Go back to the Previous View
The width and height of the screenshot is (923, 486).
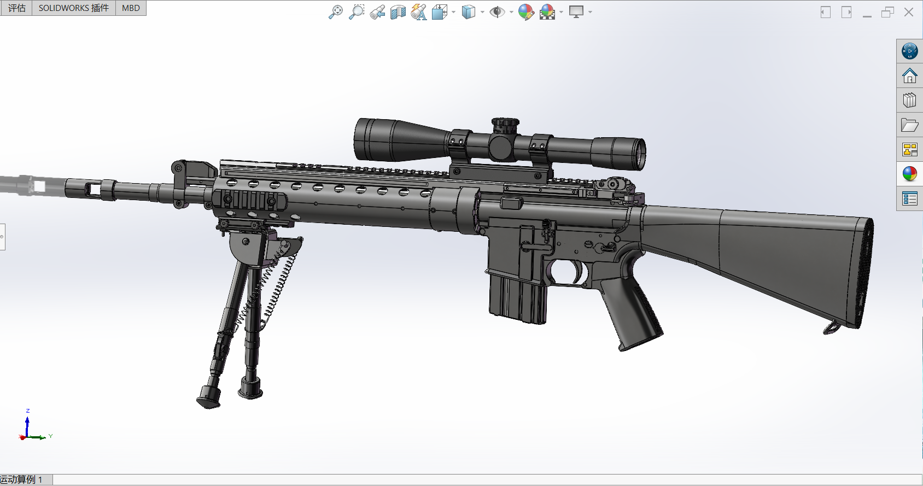pyautogui.click(x=377, y=12)
